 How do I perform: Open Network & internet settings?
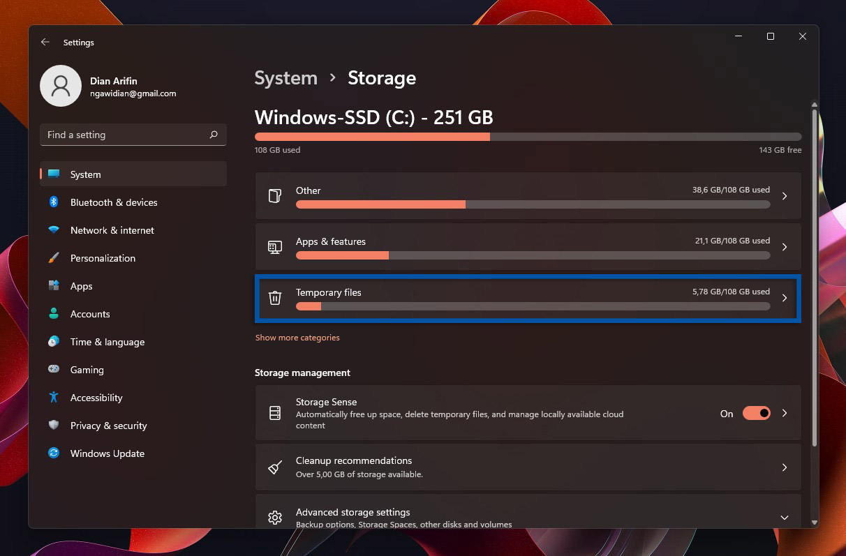(112, 230)
